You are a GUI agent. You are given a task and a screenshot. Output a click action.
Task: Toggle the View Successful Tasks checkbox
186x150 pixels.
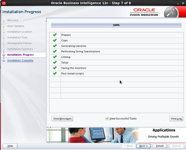coord(107,119)
